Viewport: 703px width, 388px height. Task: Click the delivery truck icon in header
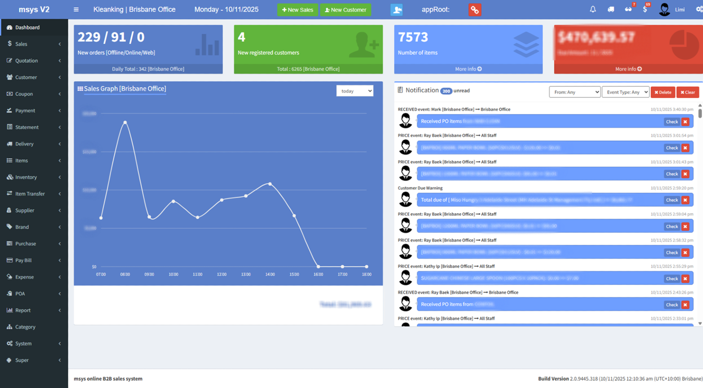click(x=611, y=9)
